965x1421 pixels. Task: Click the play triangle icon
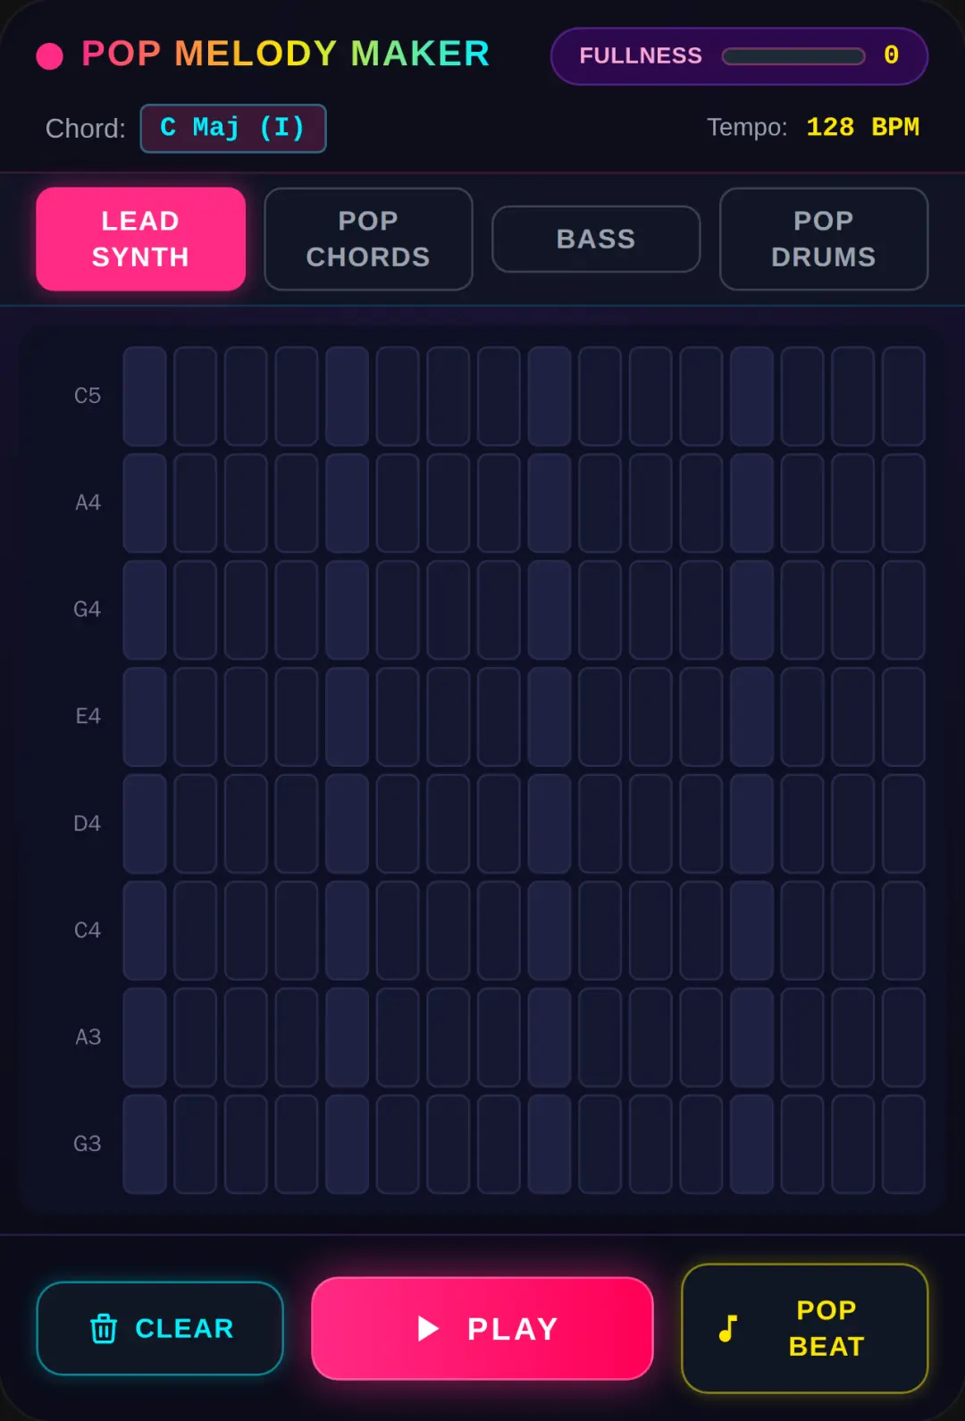428,1329
